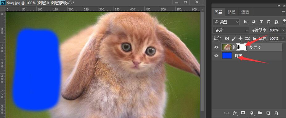Image resolution: width=286 pixels, height=118 pixels.
Task: Create a new layer
Action: (x=268, y=113)
